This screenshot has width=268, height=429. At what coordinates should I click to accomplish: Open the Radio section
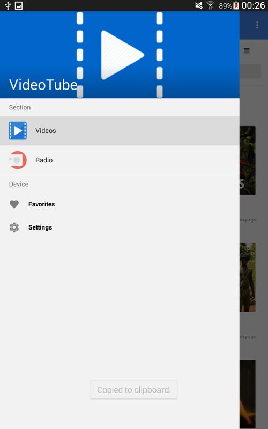[120, 160]
